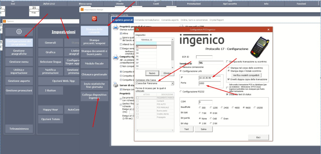
Task: Click the circular target icon in Opzioni panel
Action: (x=19, y=32)
